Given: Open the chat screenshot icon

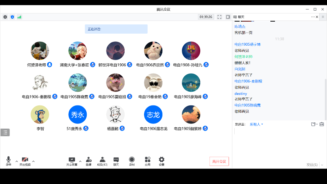Looking at the screenshot, I should [x=322, y=124].
